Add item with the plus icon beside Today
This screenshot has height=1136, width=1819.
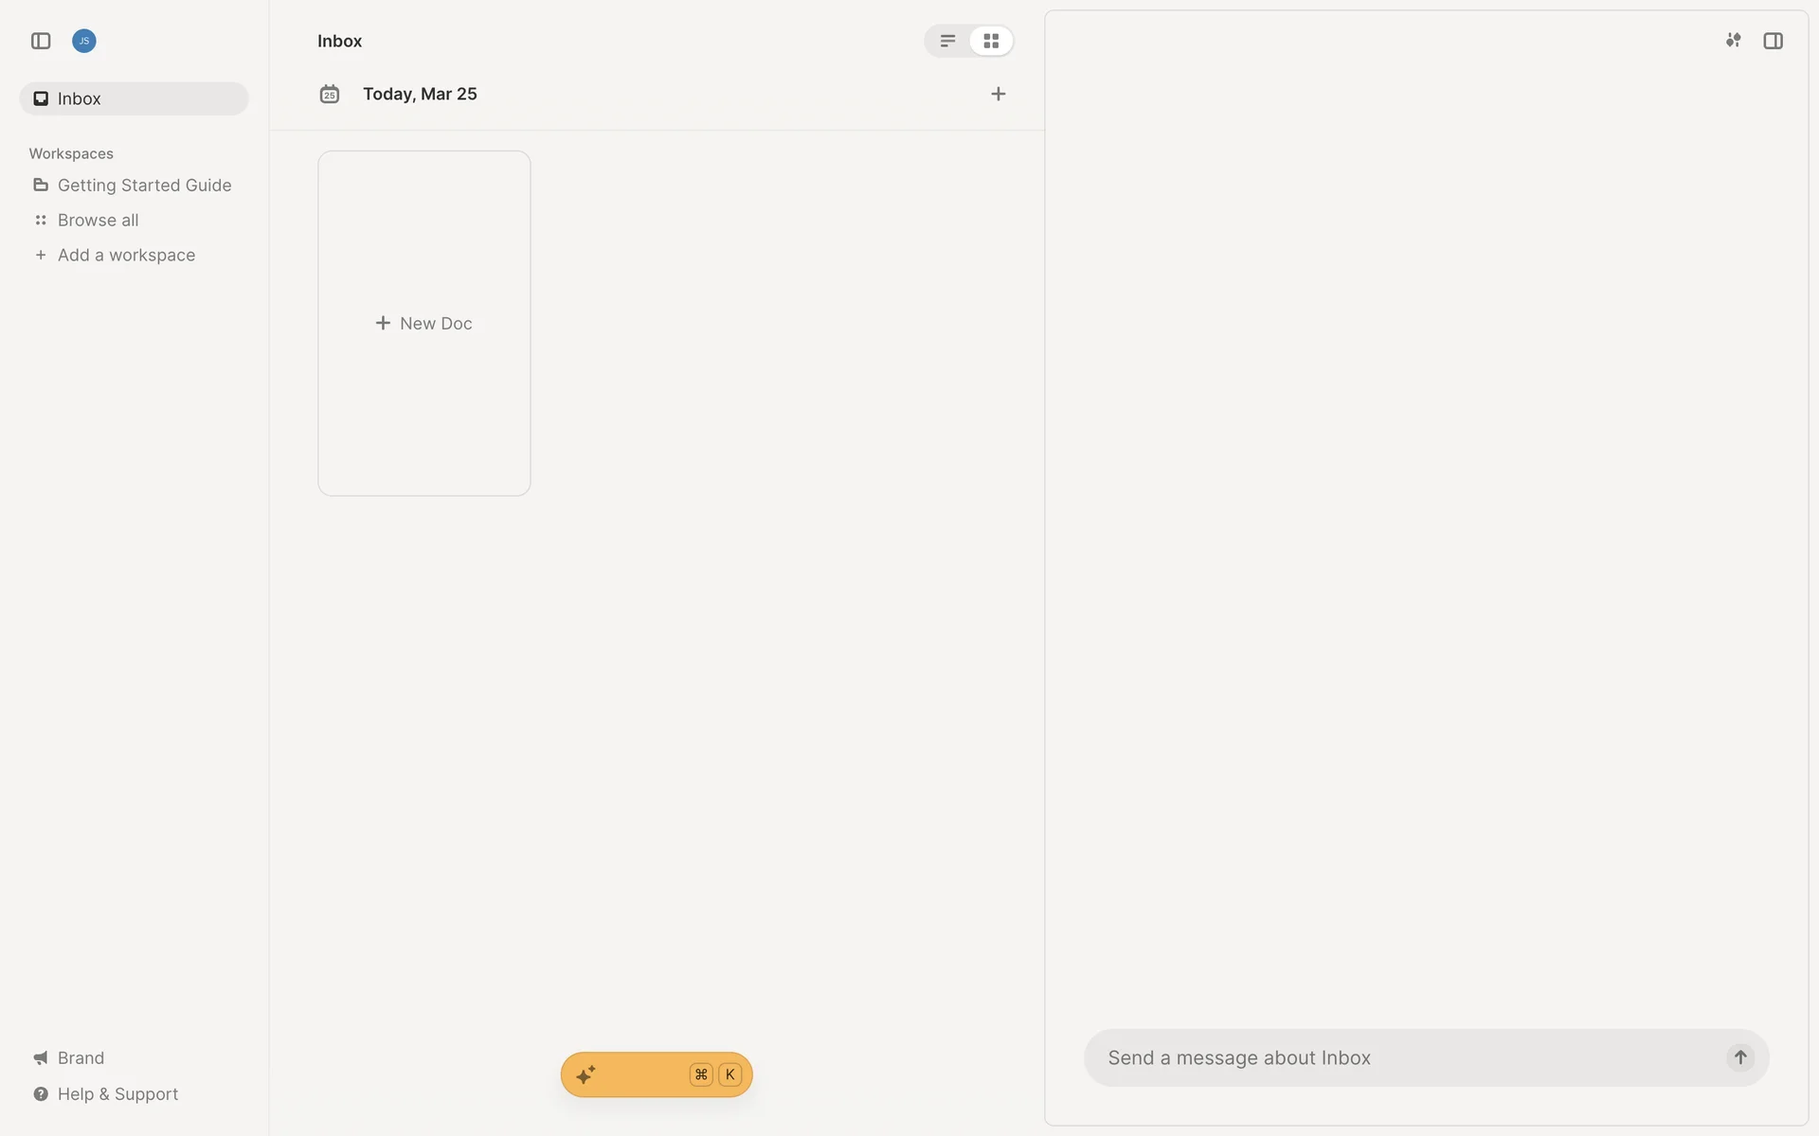point(998,94)
